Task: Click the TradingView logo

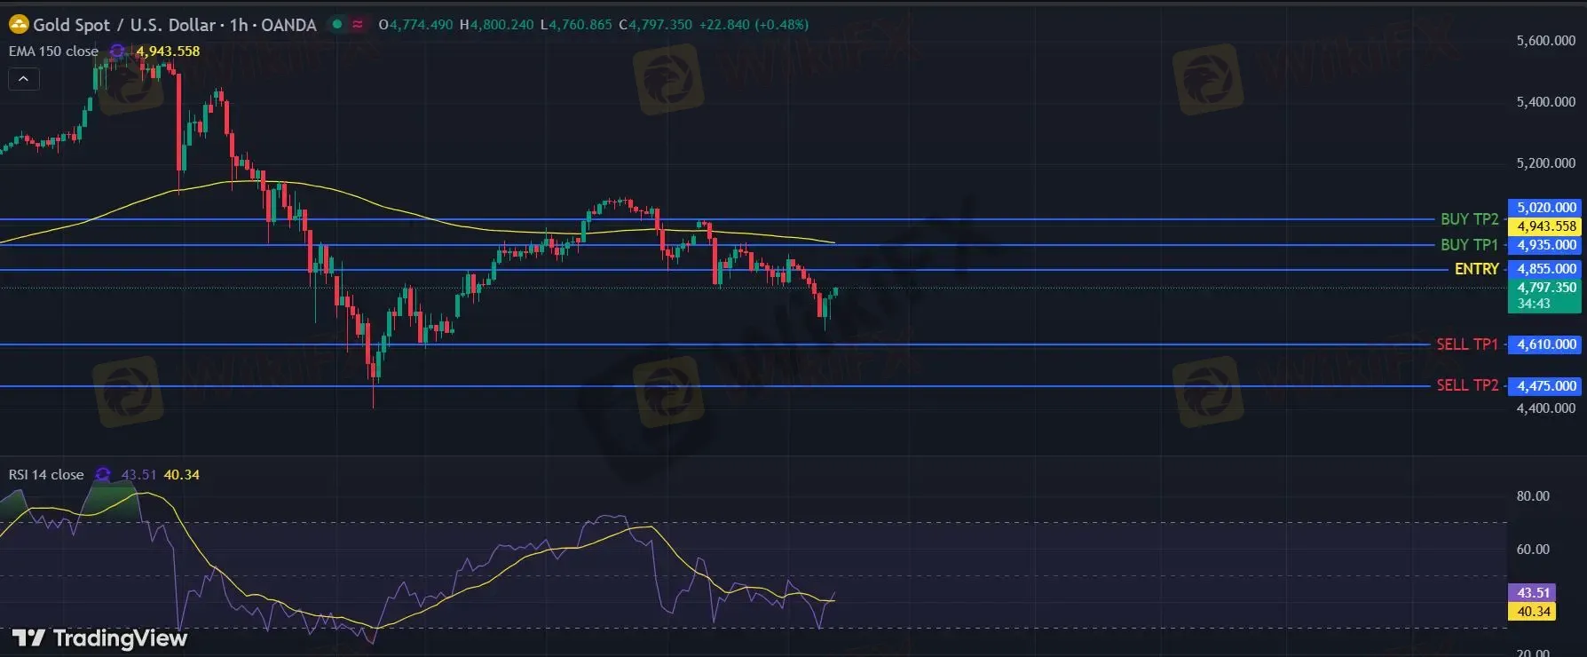Action: (99, 638)
